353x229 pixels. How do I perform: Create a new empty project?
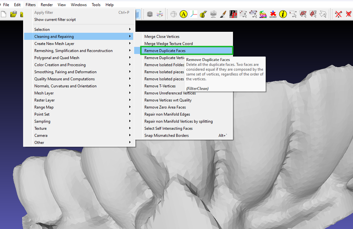tap(3, 14)
